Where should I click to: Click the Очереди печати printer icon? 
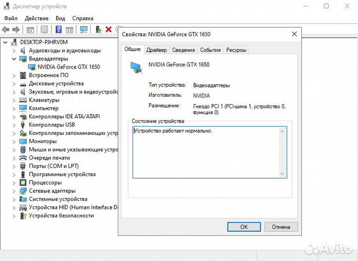coord(23,158)
